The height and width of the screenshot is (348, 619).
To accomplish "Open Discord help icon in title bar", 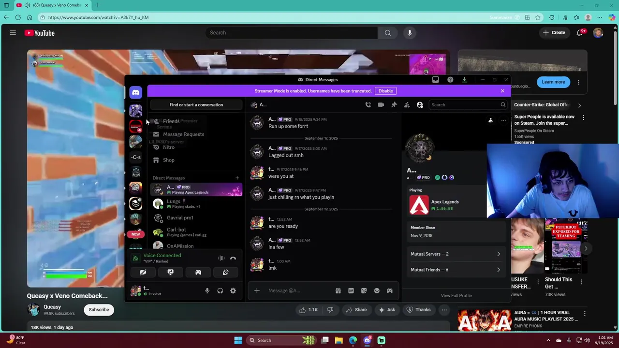I will tap(450, 80).
